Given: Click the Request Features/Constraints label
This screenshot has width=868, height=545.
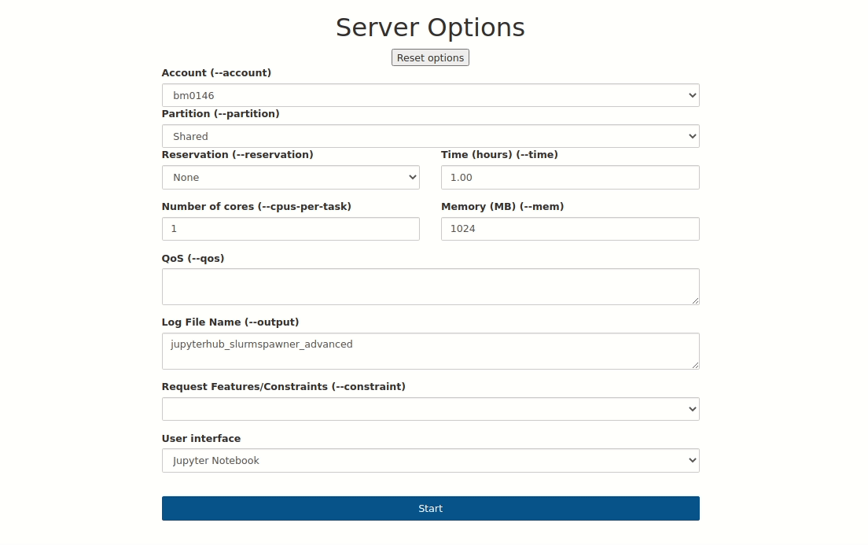Looking at the screenshot, I should 283,387.
